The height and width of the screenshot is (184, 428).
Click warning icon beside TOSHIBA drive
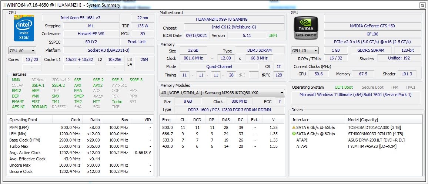(x=294, y=127)
